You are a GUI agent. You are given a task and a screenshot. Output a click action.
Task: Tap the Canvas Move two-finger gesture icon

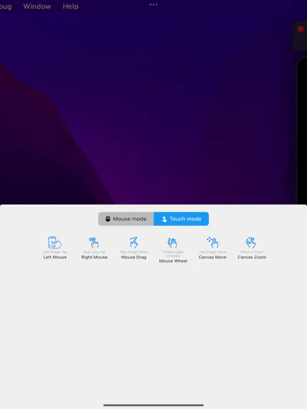point(212,242)
